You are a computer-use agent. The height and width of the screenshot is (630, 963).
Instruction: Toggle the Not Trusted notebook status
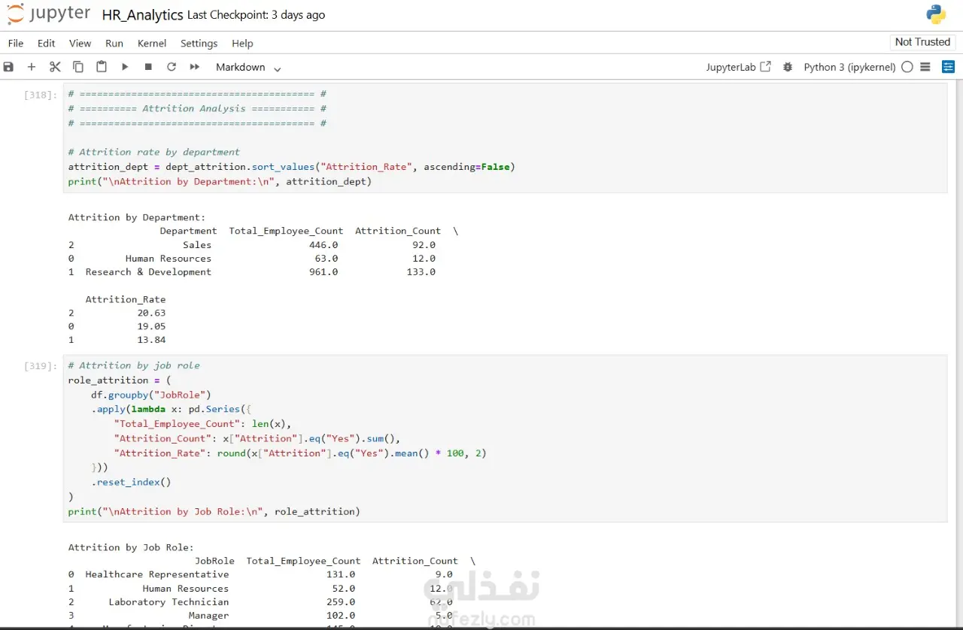[922, 42]
